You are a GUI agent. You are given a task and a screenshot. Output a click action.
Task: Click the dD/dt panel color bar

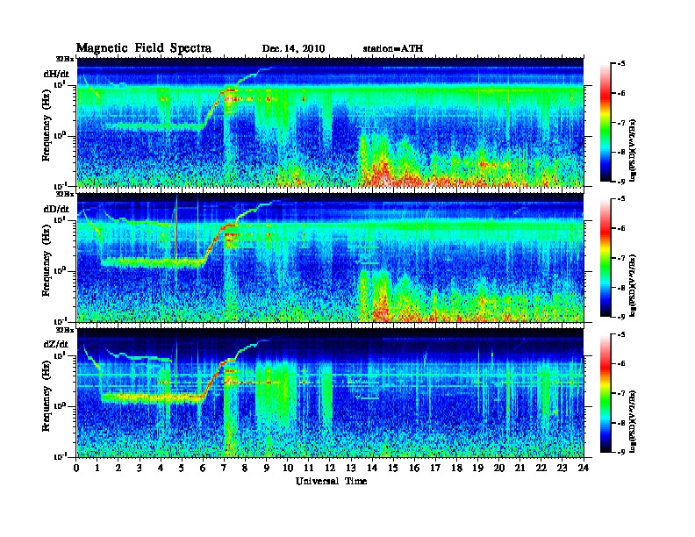605,258
